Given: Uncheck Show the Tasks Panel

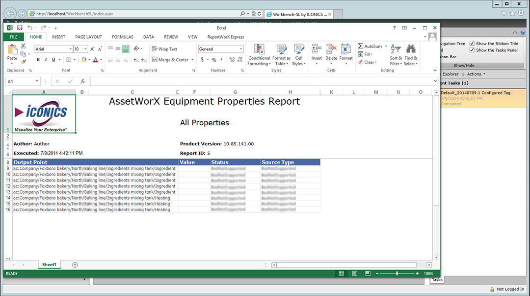Looking at the screenshot, I should (x=472, y=50).
